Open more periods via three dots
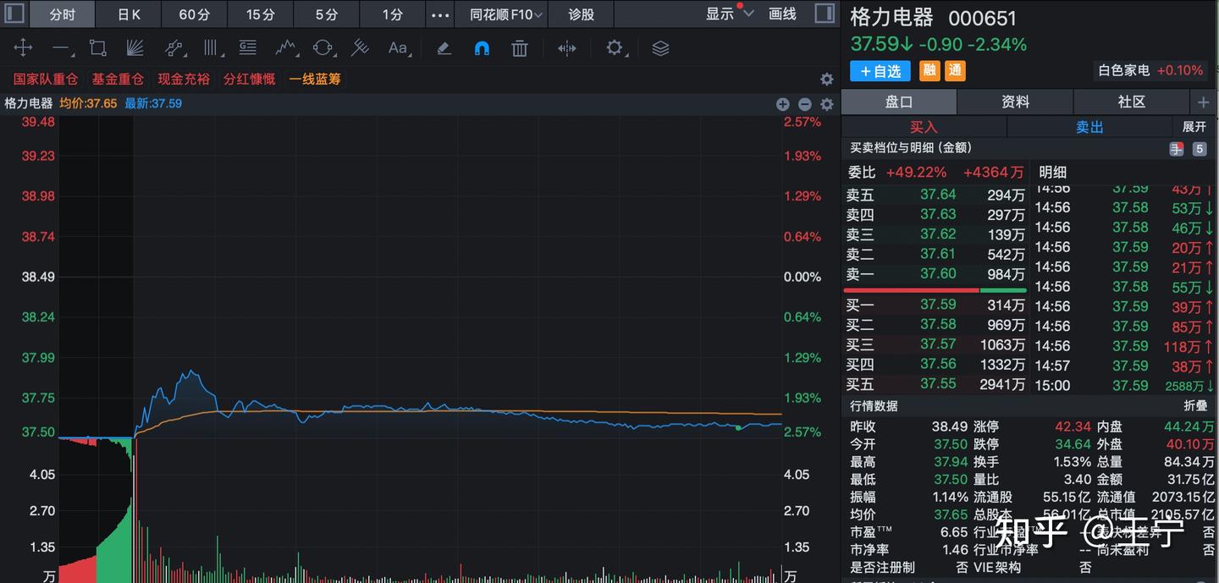This screenshot has height=583, width=1219. (x=440, y=14)
